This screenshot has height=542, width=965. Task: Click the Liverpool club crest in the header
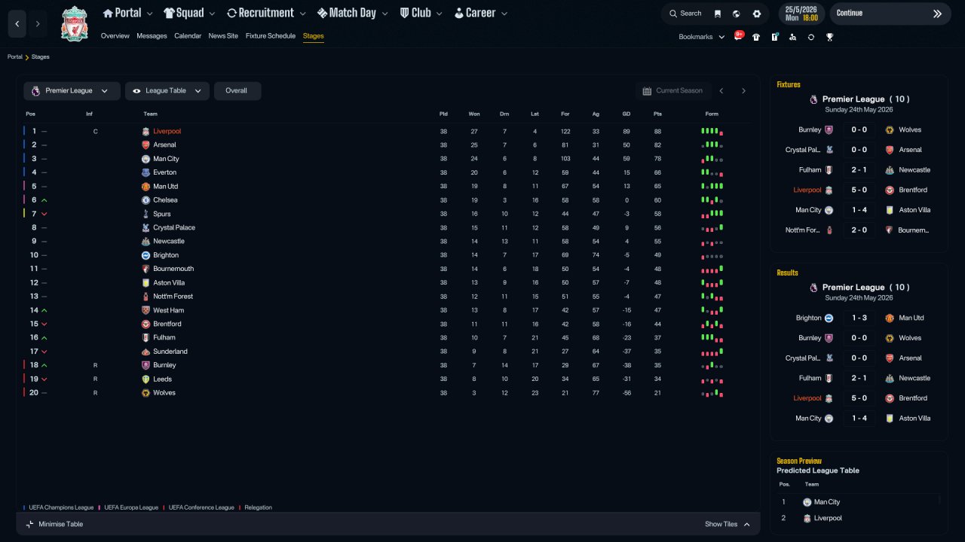75,23
